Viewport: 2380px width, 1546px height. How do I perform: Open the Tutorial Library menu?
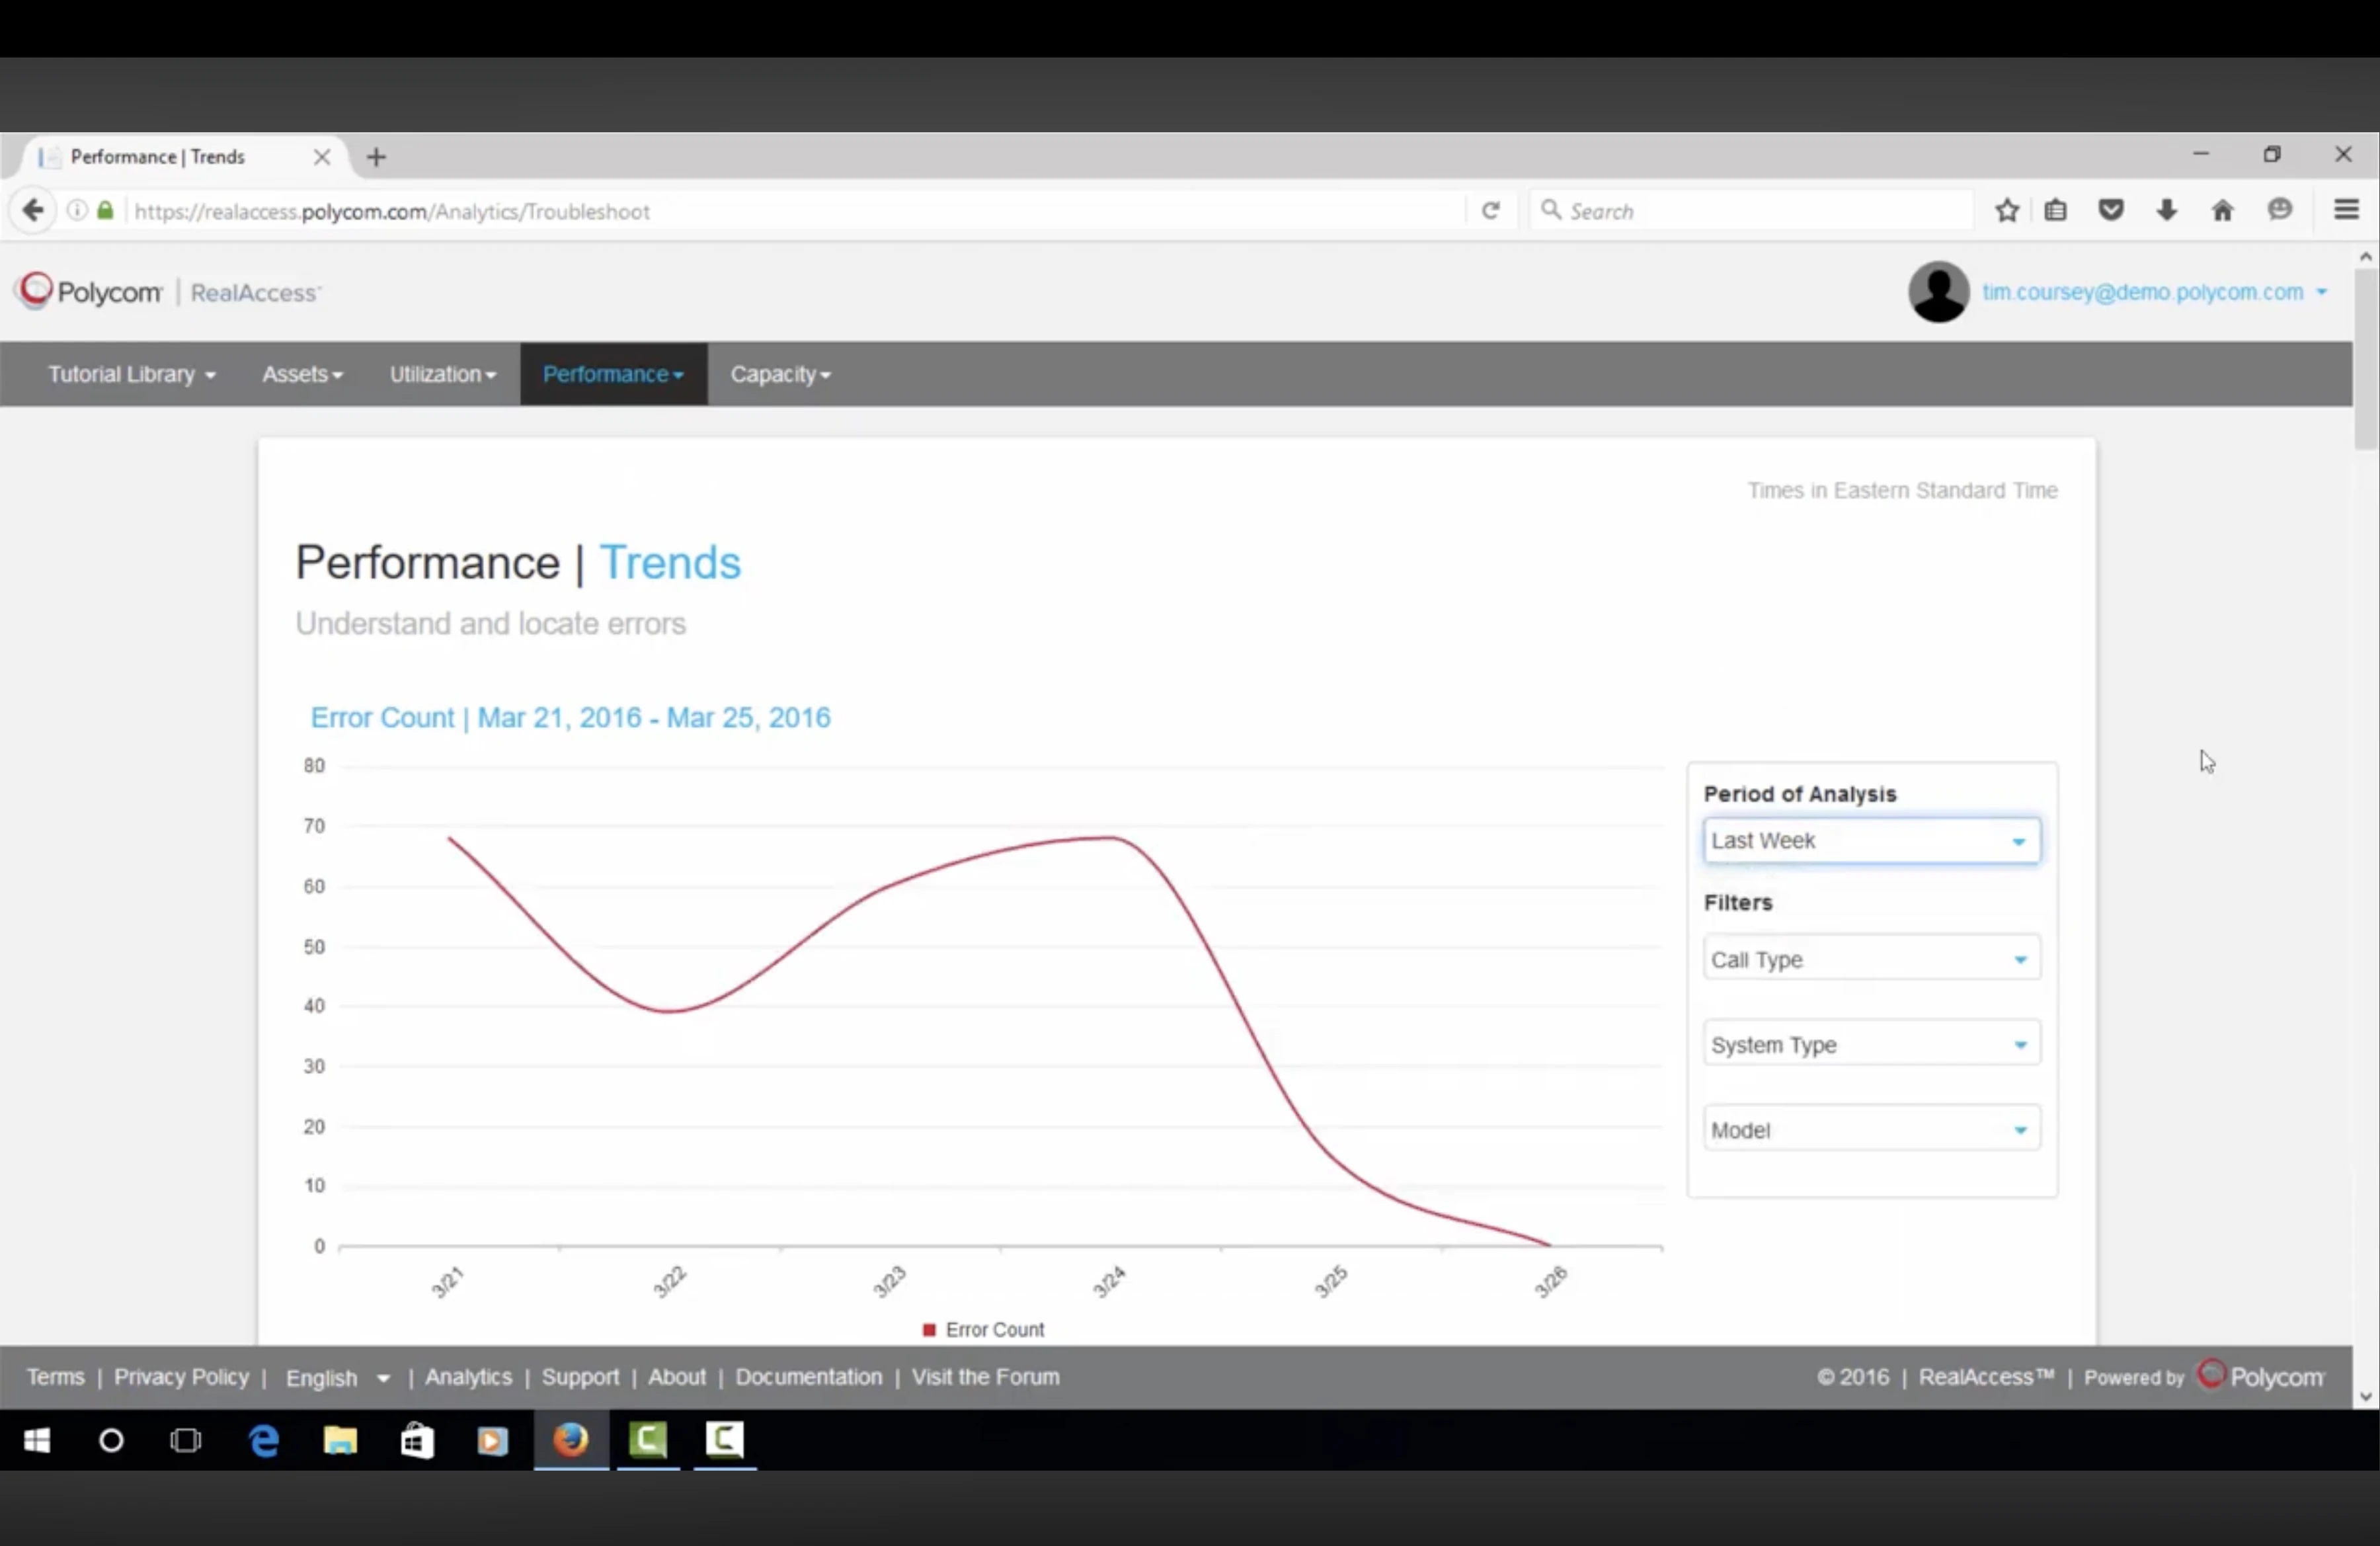click(131, 374)
